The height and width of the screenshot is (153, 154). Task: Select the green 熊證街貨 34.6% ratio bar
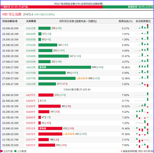(x=128, y=7)
